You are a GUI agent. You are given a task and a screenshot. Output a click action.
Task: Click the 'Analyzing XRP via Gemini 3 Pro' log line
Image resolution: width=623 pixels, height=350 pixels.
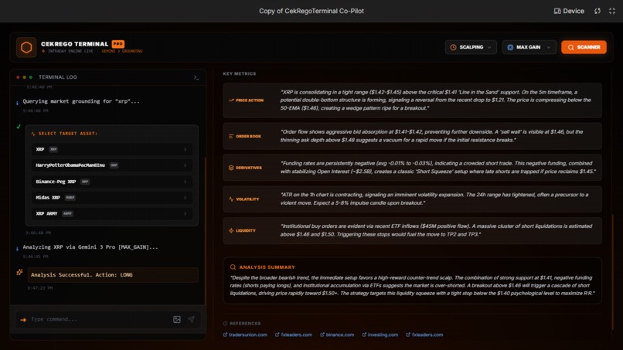tap(90, 247)
